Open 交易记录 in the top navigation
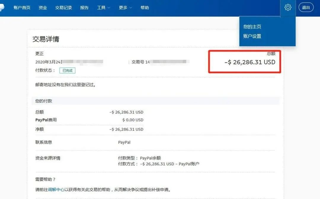 [63, 8]
